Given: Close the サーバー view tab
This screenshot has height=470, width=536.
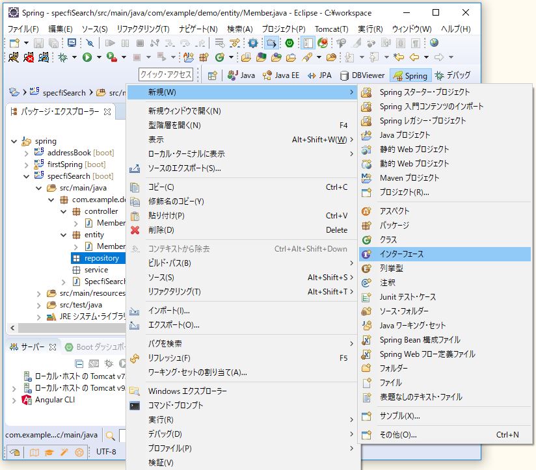Looking at the screenshot, I should point(52,347).
